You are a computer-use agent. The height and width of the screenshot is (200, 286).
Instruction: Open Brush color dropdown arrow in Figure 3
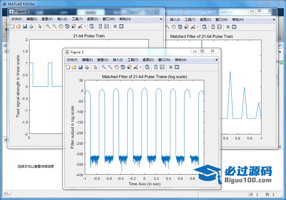[140, 67]
